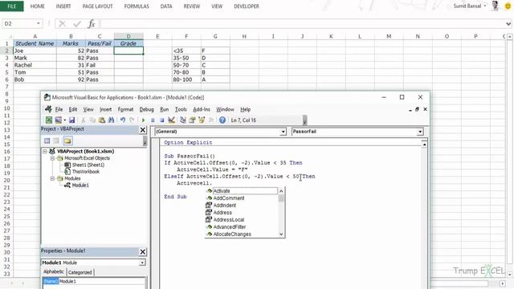Collapse the Modules folder
This screenshot has height=289, width=514.
[x=52, y=178]
